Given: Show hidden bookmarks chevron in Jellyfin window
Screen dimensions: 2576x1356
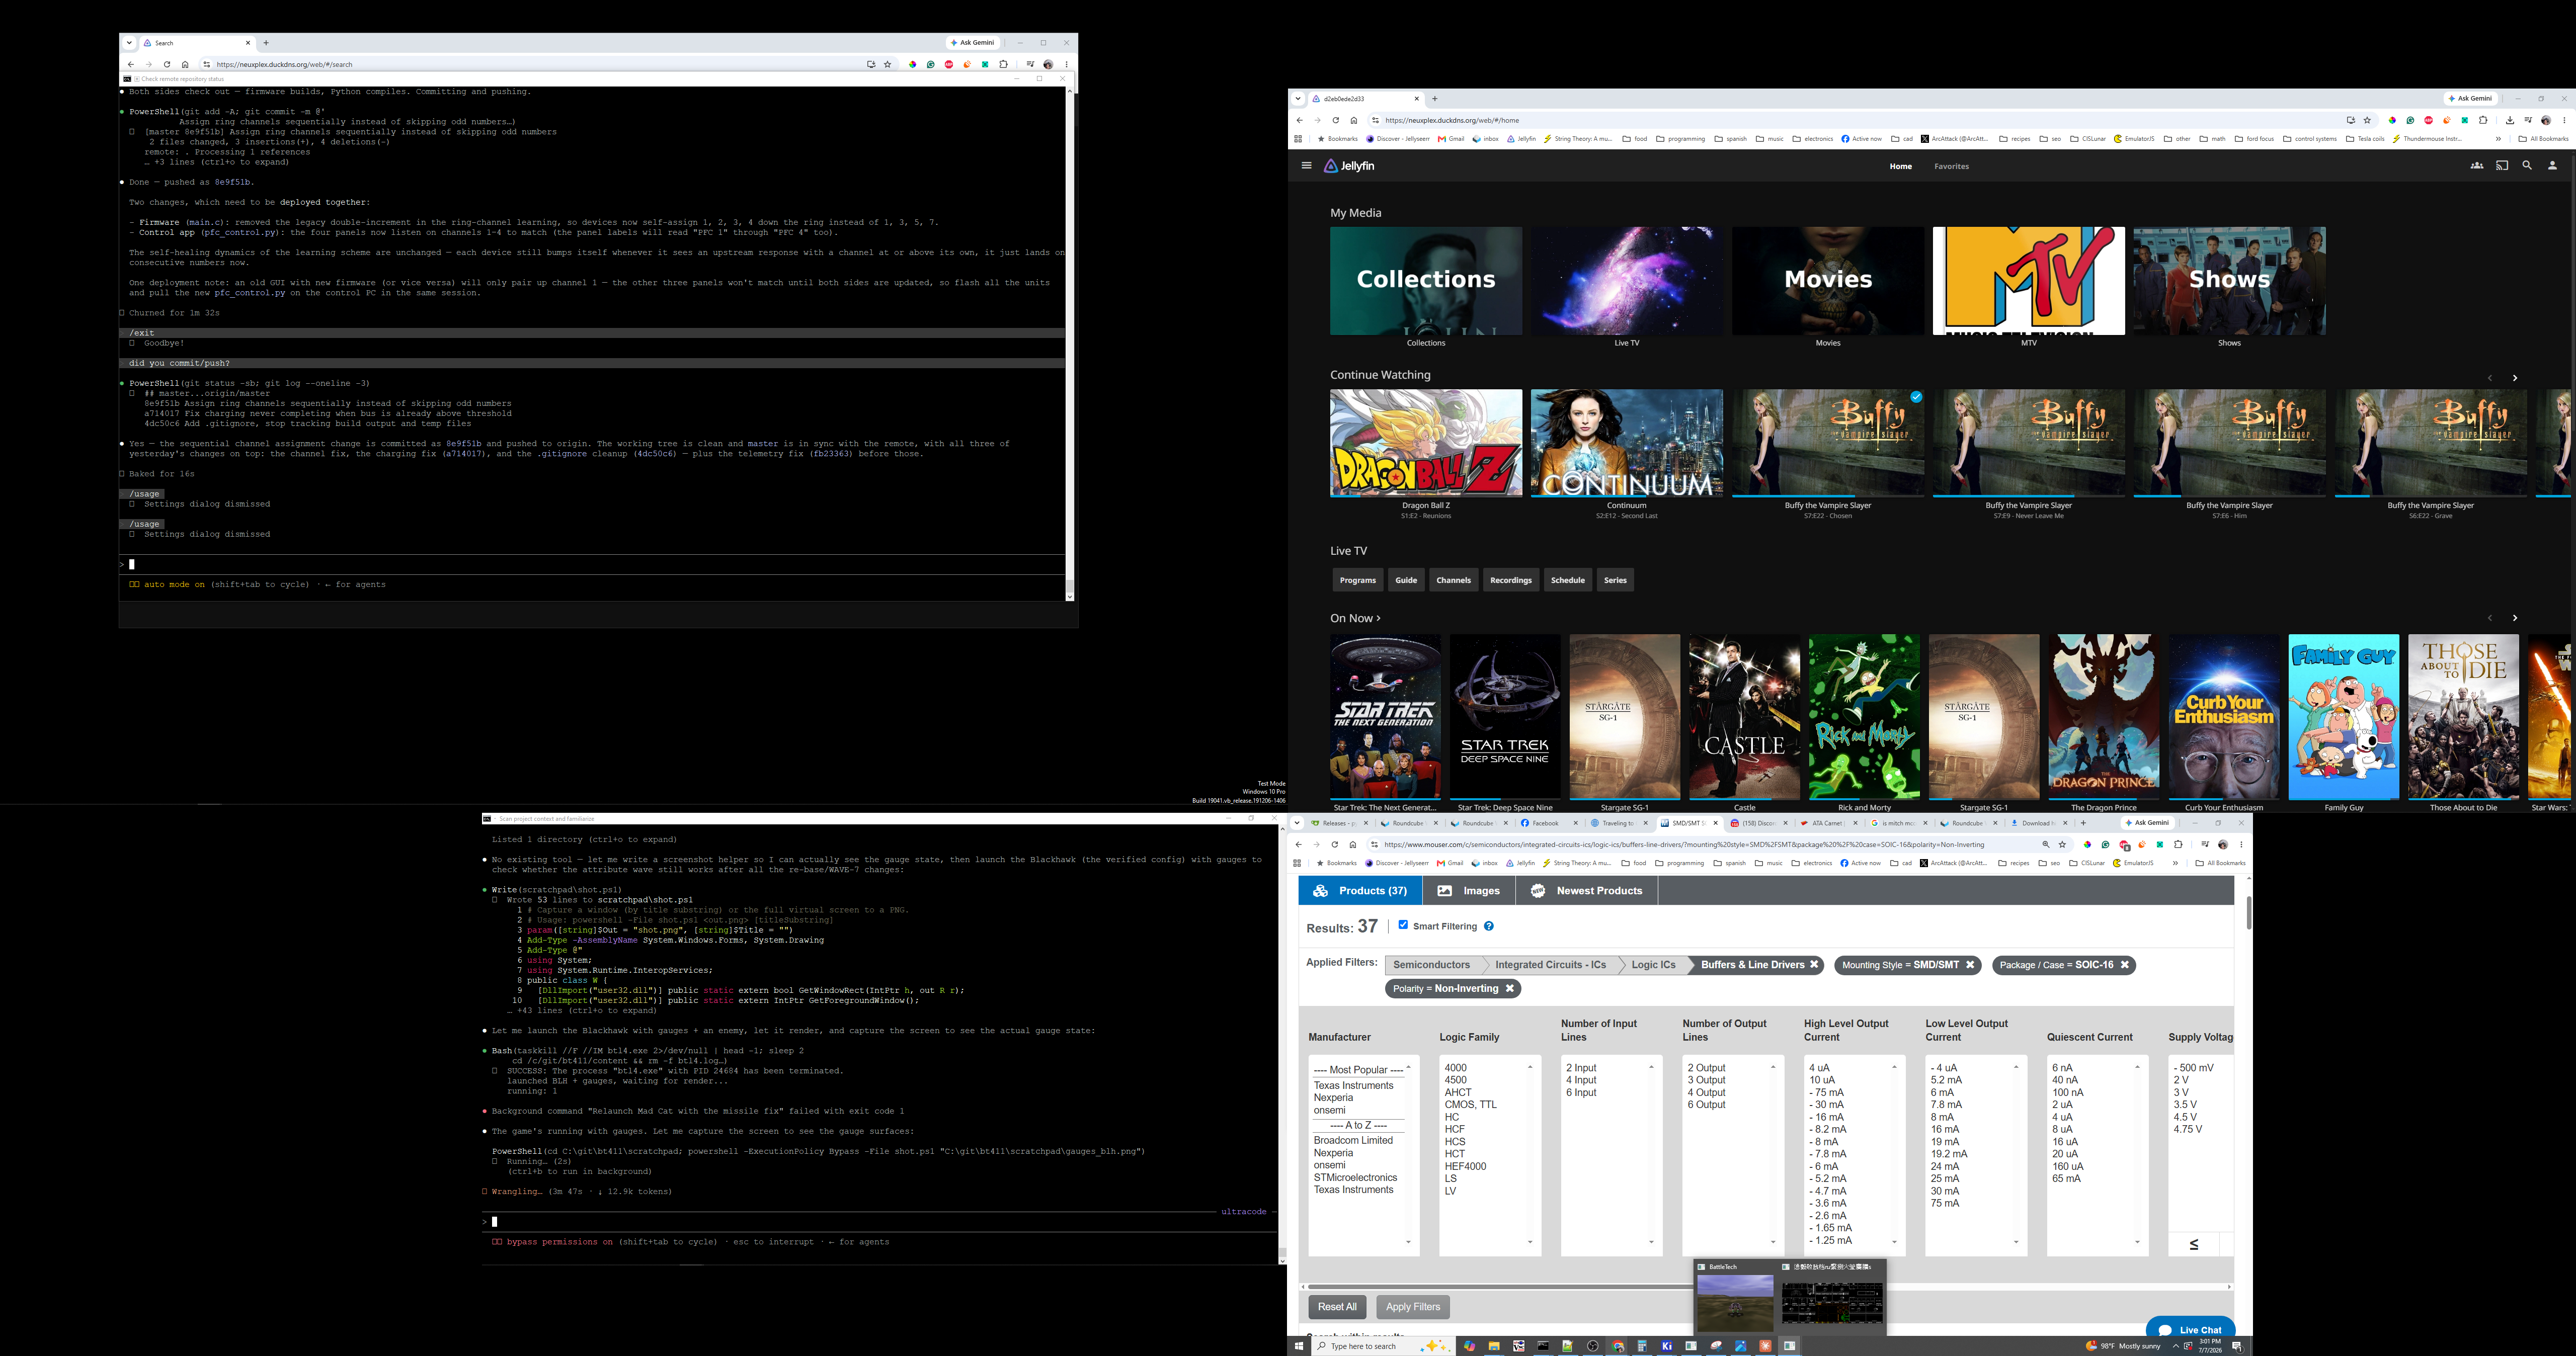Looking at the screenshot, I should [2498, 139].
